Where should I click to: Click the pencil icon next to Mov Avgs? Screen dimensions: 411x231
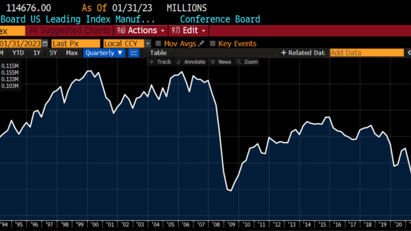(201, 44)
